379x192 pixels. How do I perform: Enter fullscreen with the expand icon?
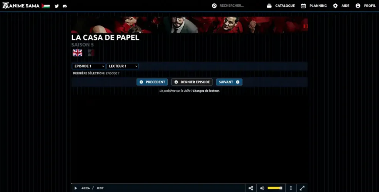coord(302,188)
